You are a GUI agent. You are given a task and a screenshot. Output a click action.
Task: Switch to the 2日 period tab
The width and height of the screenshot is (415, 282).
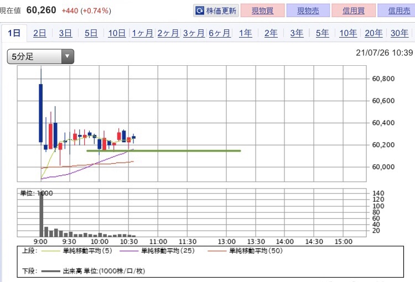(x=40, y=33)
